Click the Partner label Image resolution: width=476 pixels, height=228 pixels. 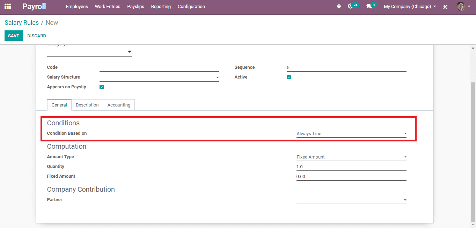[55, 200]
